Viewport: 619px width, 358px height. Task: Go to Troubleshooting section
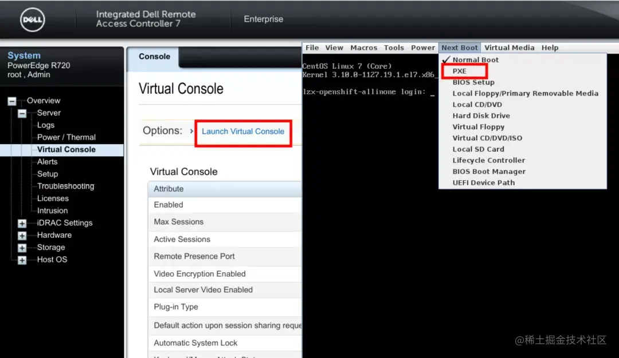click(65, 186)
